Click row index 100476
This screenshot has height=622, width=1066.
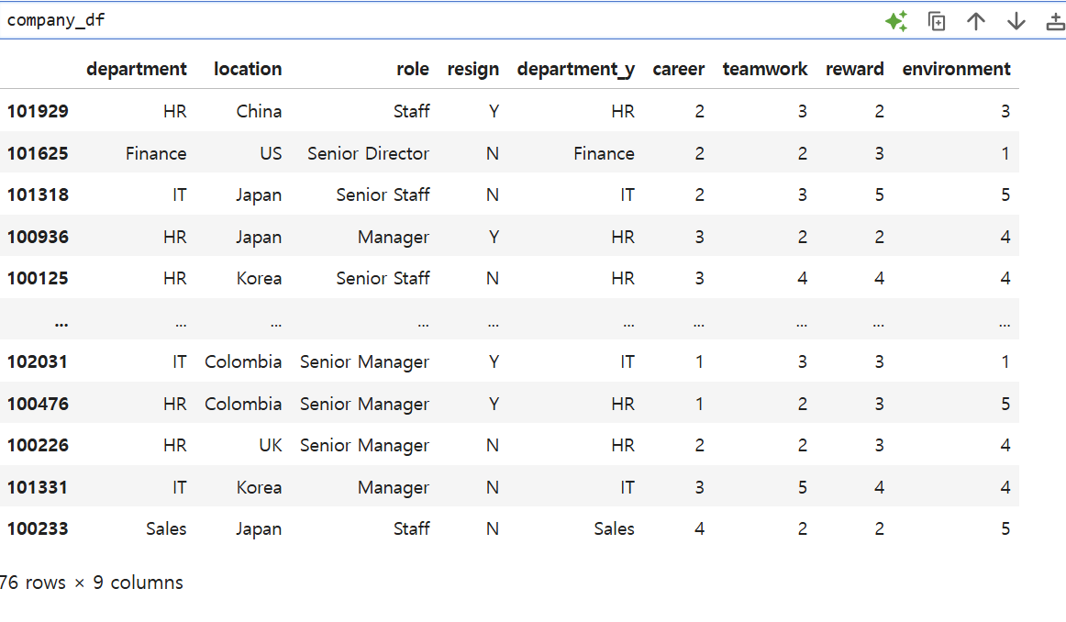pos(39,405)
